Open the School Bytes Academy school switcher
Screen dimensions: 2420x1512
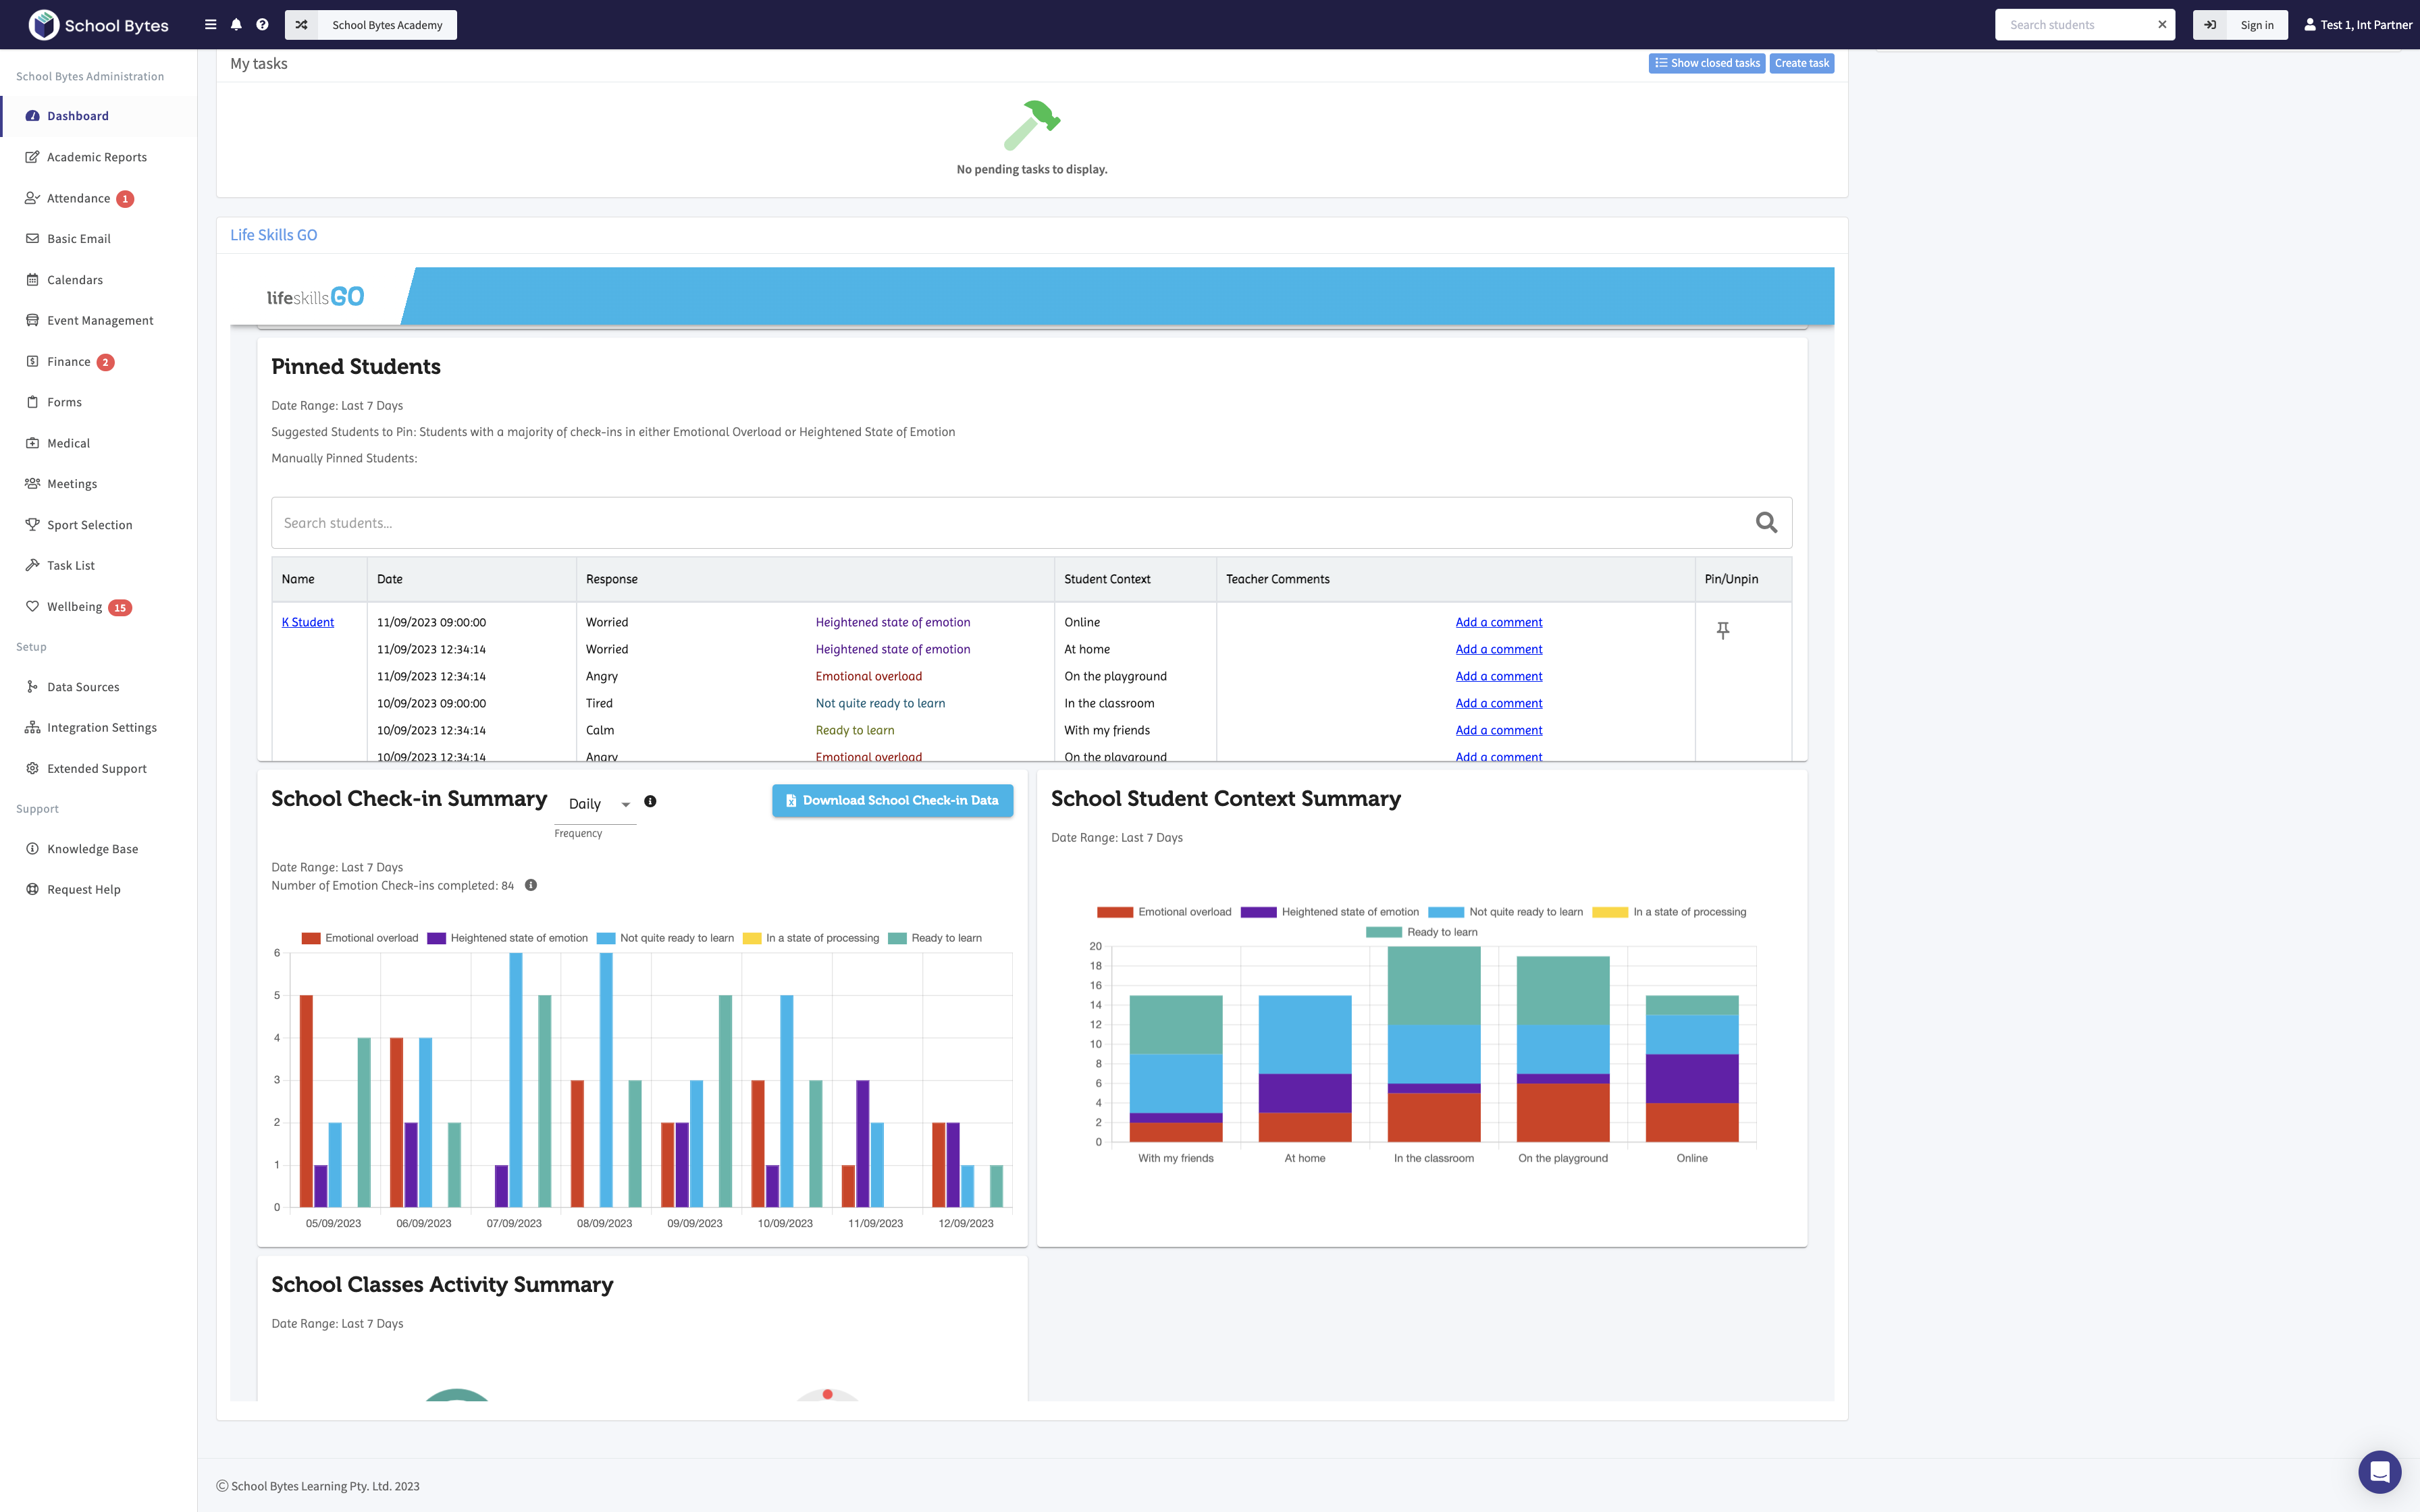click(x=387, y=25)
